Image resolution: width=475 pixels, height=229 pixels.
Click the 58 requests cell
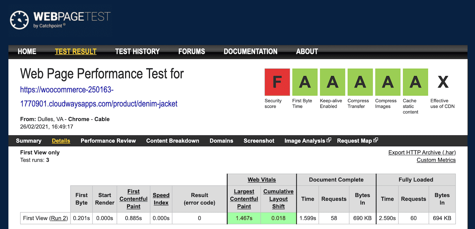coord(334,218)
